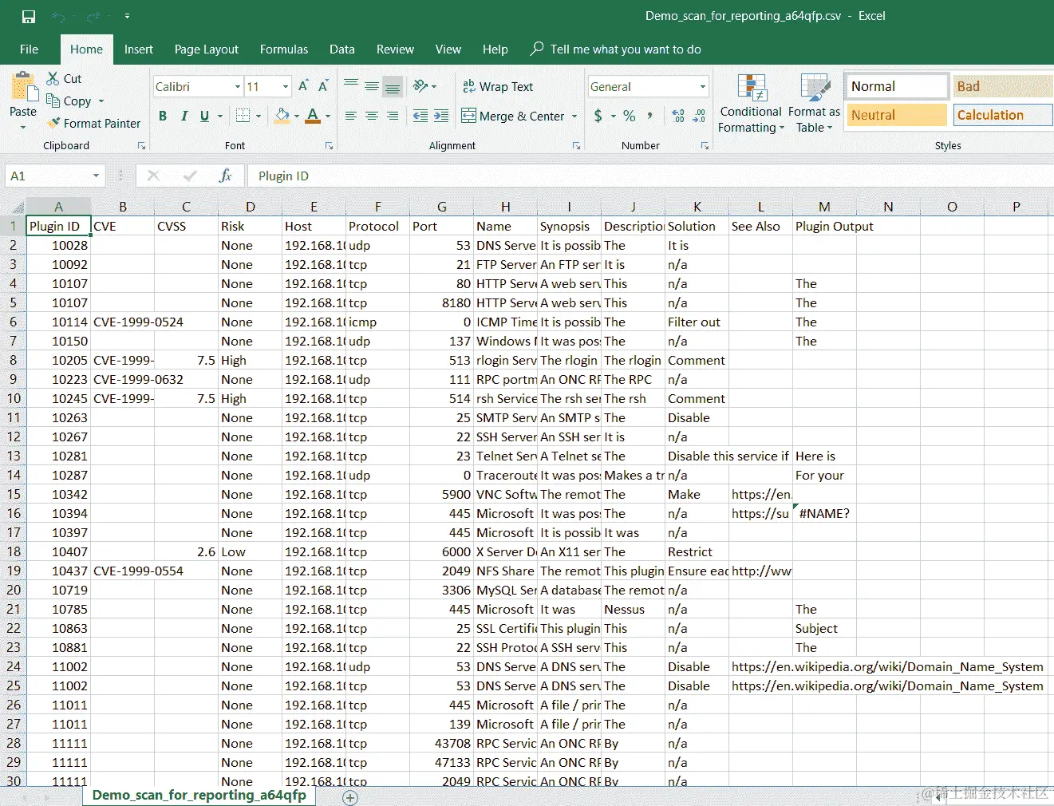The image size is (1054, 806).
Task: Click Increase Decimal icon
Action: point(678,116)
